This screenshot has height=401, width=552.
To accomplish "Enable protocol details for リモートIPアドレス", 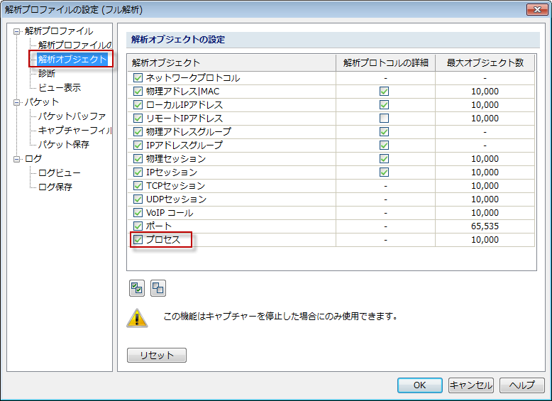I will [384, 119].
